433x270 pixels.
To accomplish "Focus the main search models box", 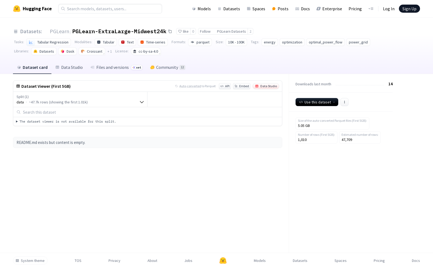I will coord(110,9).
